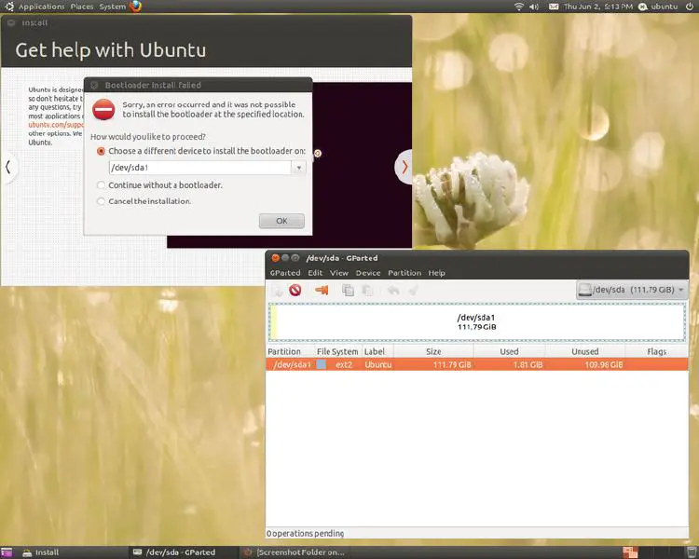Open the Places menu
The height and width of the screenshot is (559, 699).
(x=82, y=7)
